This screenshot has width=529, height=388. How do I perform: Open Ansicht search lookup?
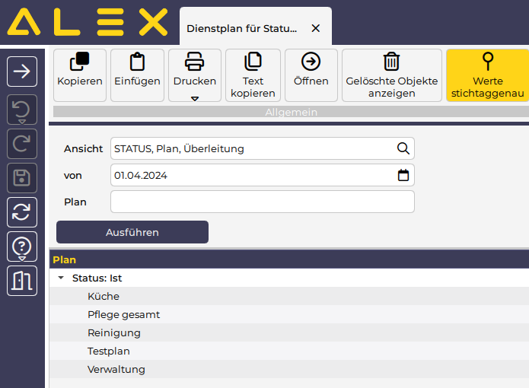(x=403, y=148)
